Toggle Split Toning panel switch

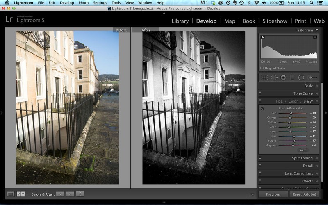[x=260, y=157]
